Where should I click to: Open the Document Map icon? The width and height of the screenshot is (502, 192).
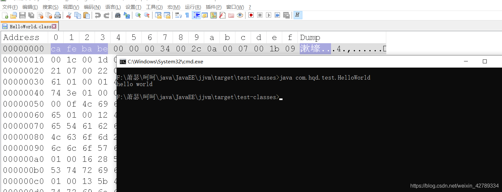(214, 15)
